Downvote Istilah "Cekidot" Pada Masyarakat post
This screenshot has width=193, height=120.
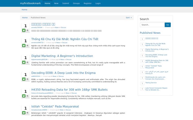(x=27, y=113)
